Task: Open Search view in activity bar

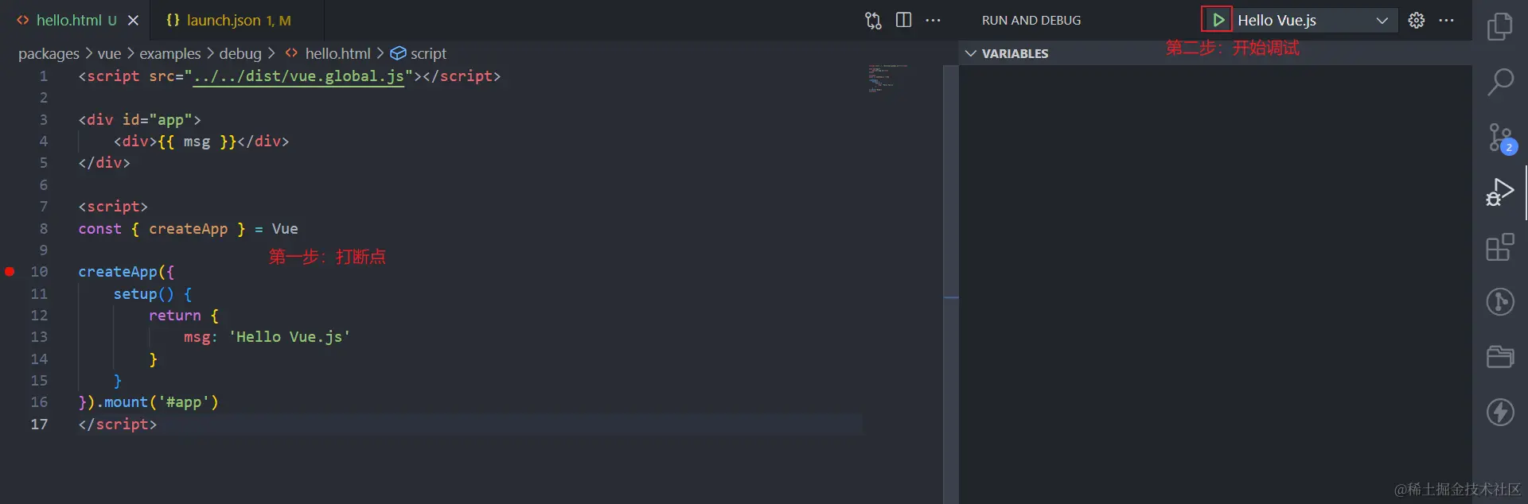Action: [1500, 82]
